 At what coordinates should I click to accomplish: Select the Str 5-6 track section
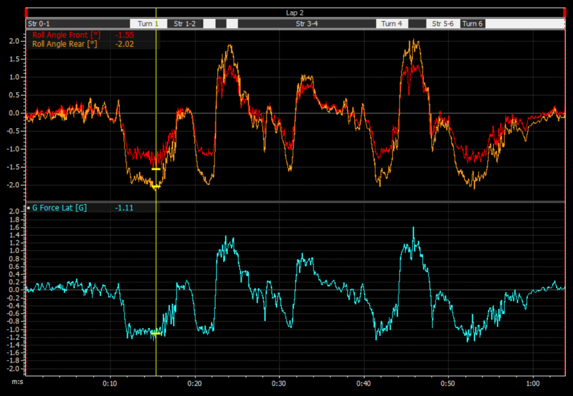443,24
